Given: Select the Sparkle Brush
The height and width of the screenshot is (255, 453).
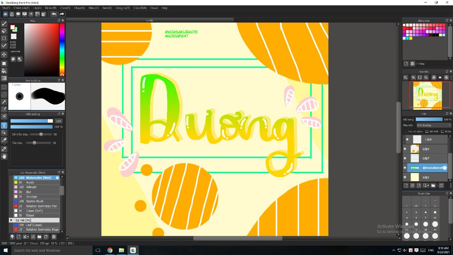Looking at the screenshot, I should click(36, 201).
